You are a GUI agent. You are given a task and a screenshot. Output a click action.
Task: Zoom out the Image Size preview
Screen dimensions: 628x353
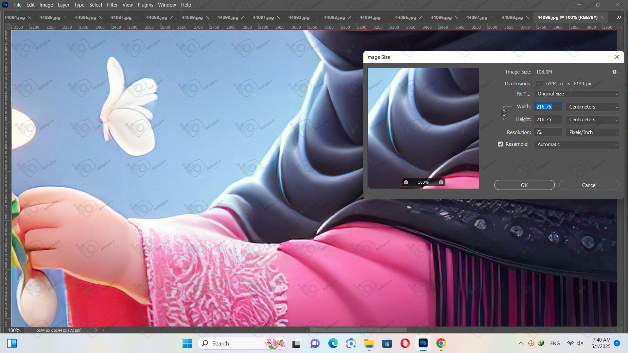406,182
